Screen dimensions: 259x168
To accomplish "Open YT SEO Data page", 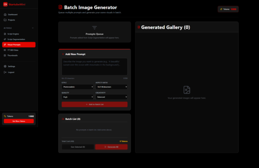I will 19,50.
